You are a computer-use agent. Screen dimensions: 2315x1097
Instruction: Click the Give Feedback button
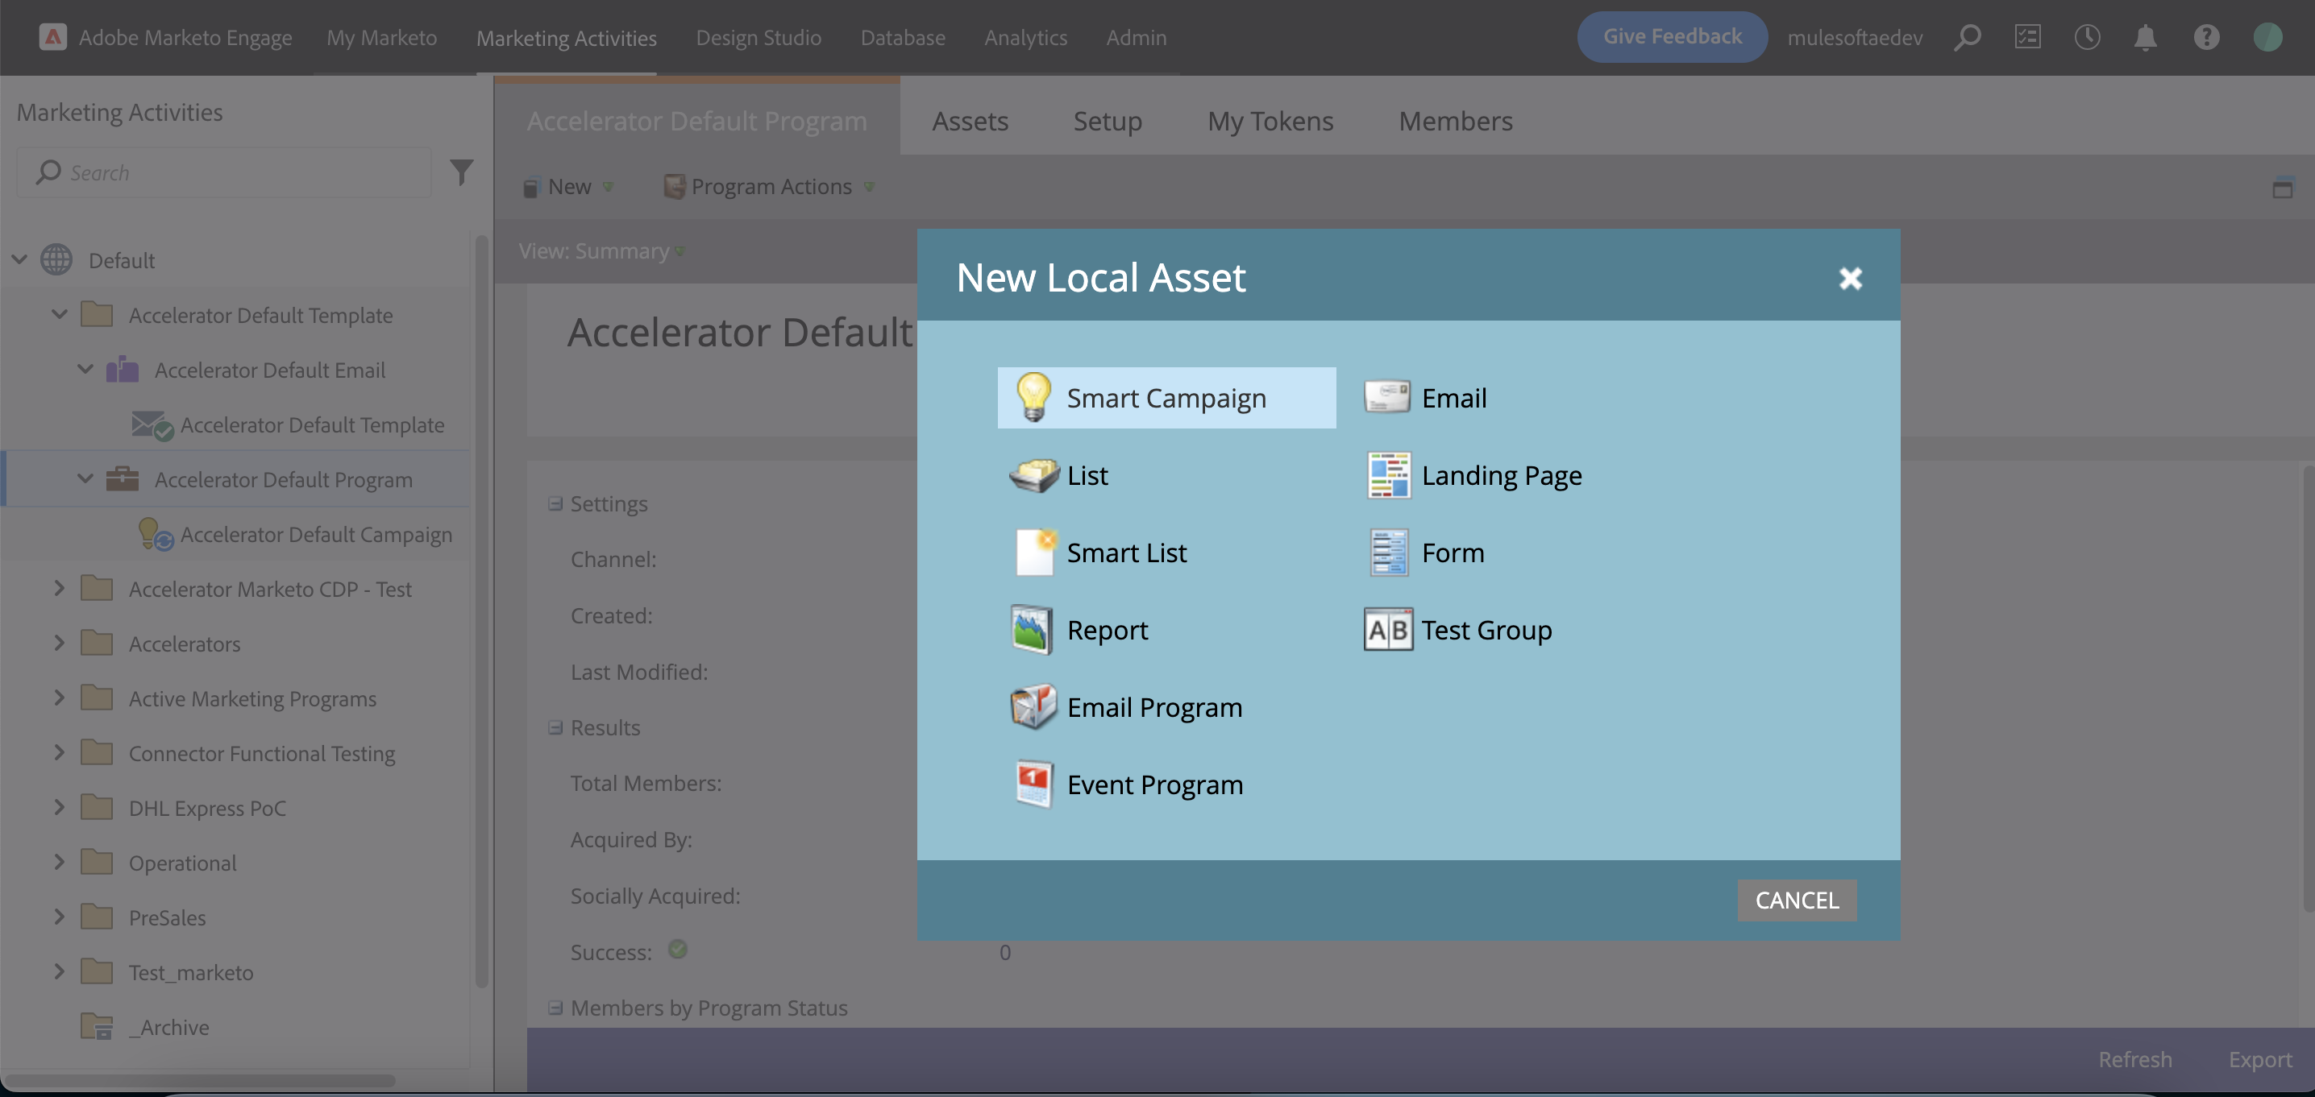pos(1672,37)
